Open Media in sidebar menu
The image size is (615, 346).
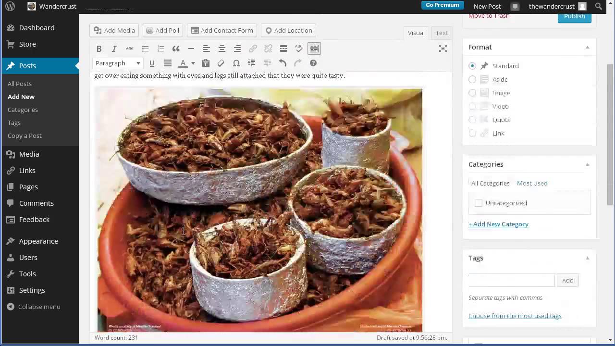click(x=39, y=154)
